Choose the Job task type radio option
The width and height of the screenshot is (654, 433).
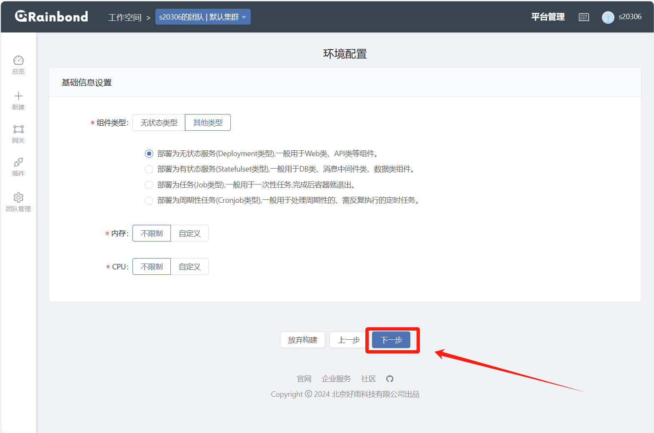click(x=149, y=185)
